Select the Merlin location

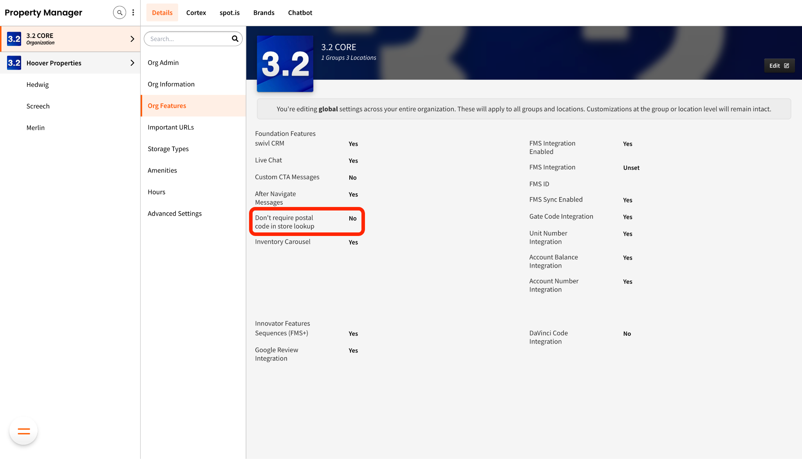pos(36,128)
